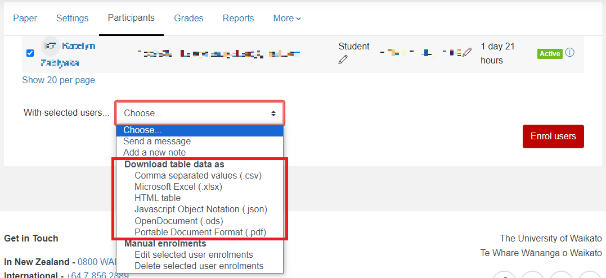Choose HTML table download option

tap(158, 198)
